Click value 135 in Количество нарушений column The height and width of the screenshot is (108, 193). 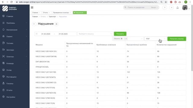159,72
